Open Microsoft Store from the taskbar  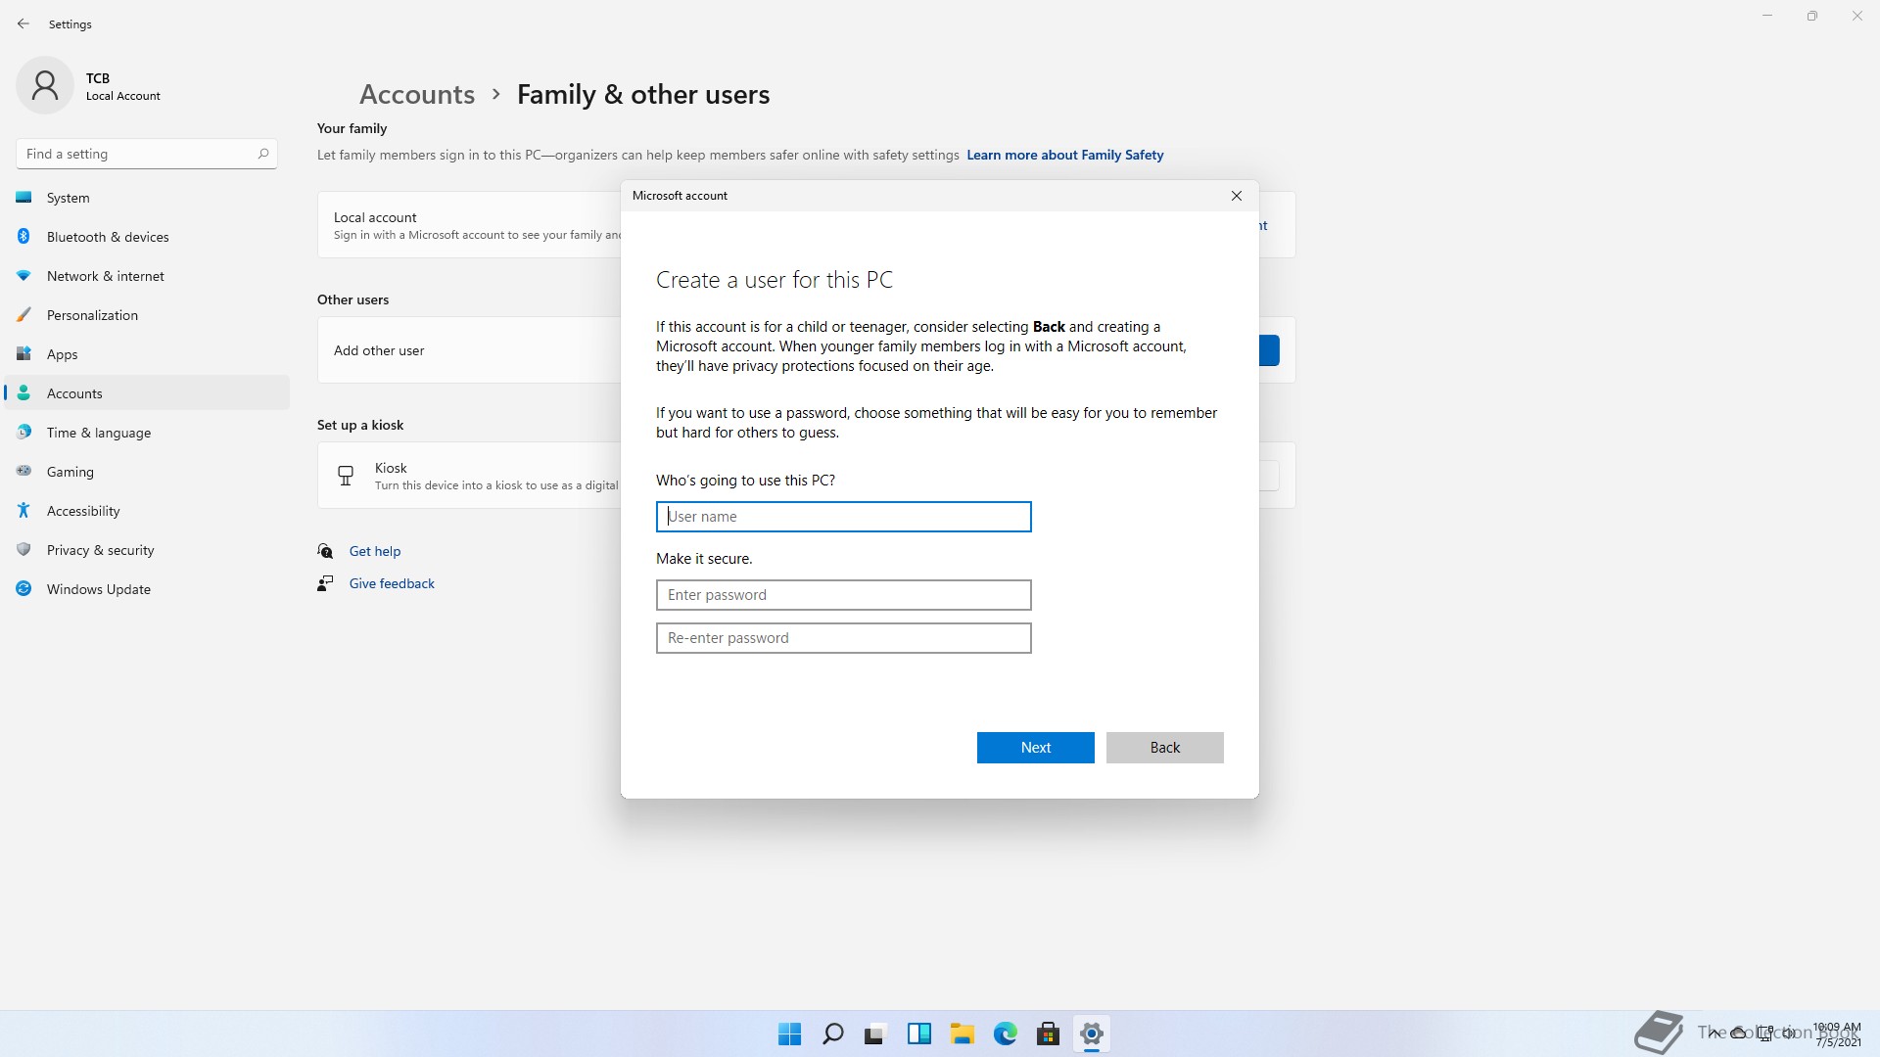point(1049,1034)
